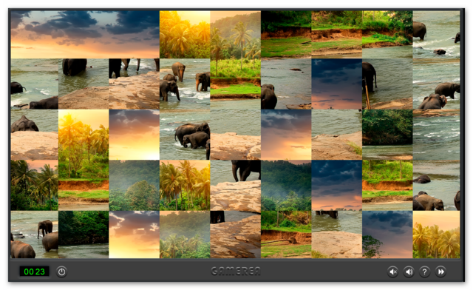The height and width of the screenshot is (290, 473).
Task: Select the large assembled cloudy sky piece
Action: click(85, 35)
